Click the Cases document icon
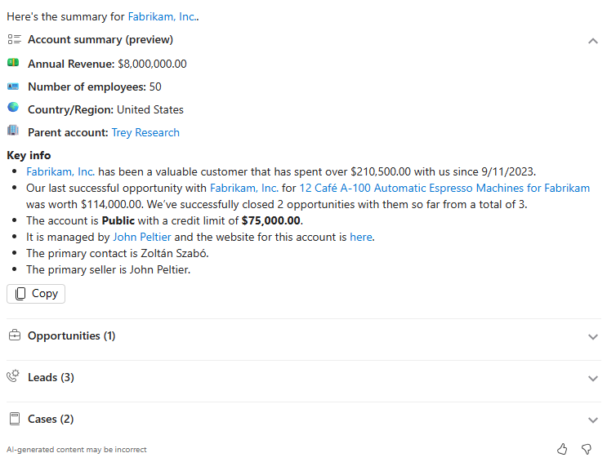 (x=14, y=419)
